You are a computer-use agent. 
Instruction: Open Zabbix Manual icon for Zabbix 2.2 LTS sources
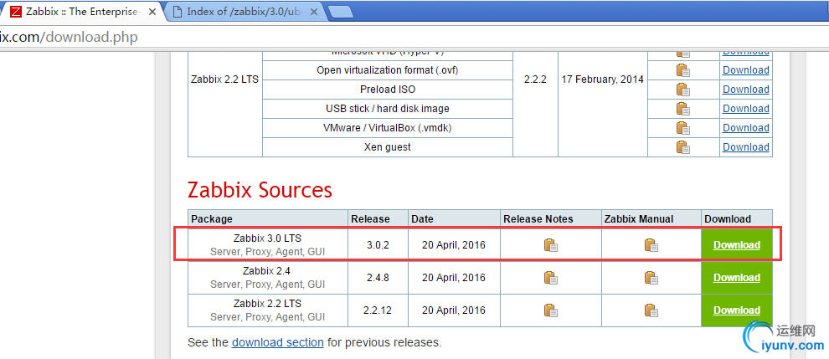click(651, 310)
